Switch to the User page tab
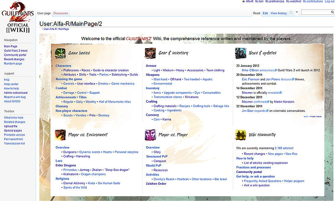The height and width of the screenshot is (201, 335). [x=44, y=13]
